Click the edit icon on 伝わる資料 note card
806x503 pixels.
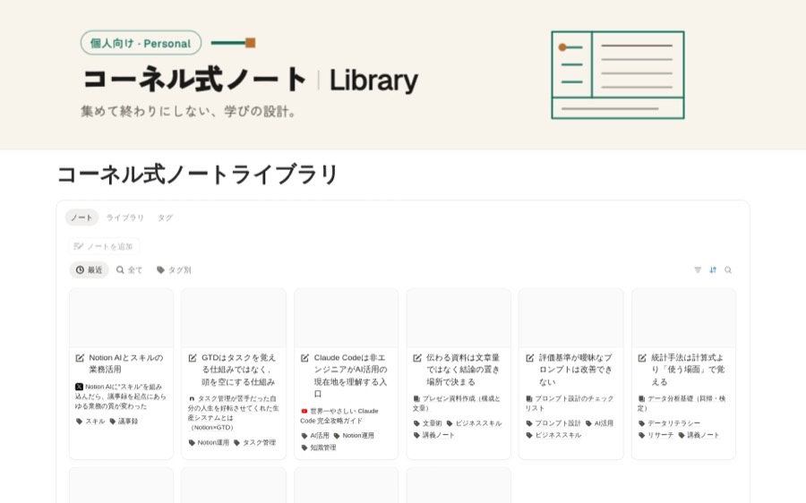coord(417,358)
